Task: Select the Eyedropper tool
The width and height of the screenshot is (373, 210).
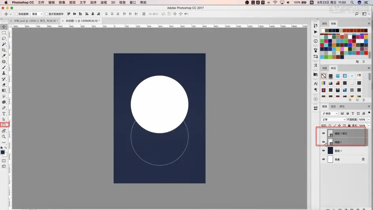Action: pos(4,56)
